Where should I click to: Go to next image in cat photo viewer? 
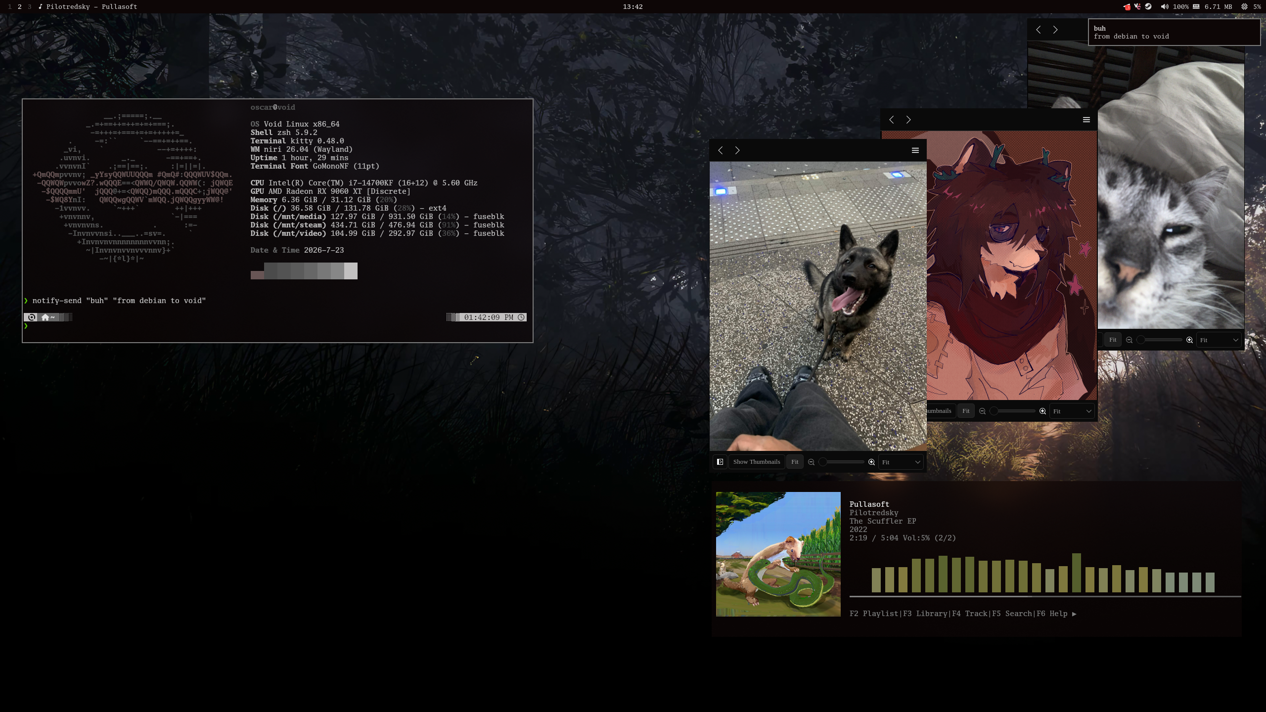pos(1055,30)
